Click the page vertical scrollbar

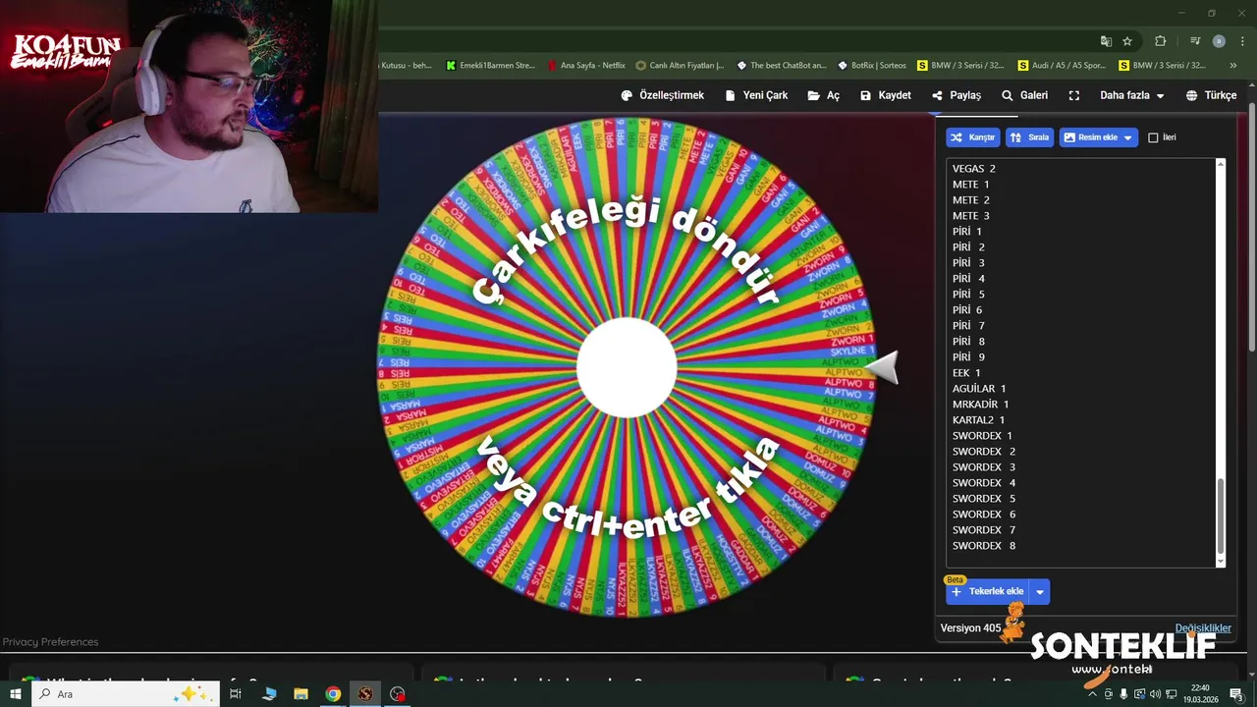tap(1252, 226)
